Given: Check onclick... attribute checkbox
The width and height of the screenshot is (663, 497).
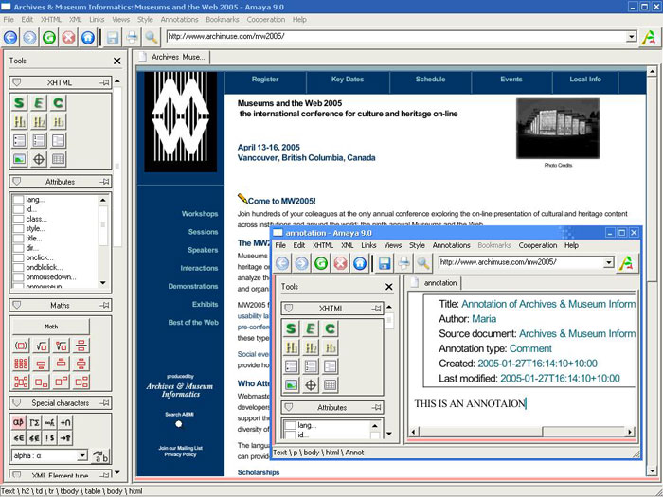Looking at the screenshot, I should pos(18,257).
